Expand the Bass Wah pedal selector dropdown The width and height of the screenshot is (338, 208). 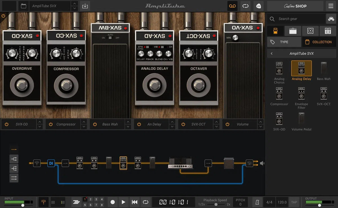pyautogui.click(x=128, y=124)
